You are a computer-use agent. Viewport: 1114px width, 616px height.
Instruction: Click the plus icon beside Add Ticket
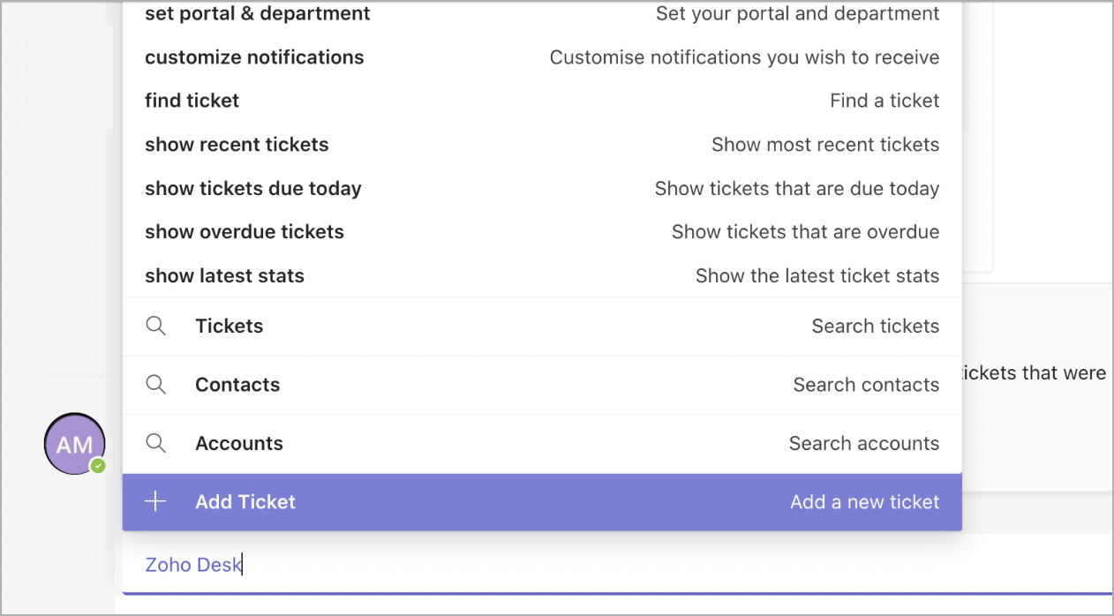click(155, 502)
